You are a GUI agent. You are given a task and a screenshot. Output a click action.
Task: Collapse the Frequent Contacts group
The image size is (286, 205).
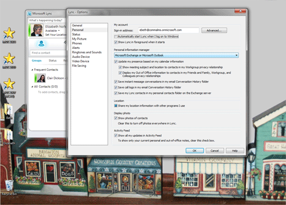click(x=32, y=70)
